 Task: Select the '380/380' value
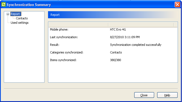coord(115,60)
